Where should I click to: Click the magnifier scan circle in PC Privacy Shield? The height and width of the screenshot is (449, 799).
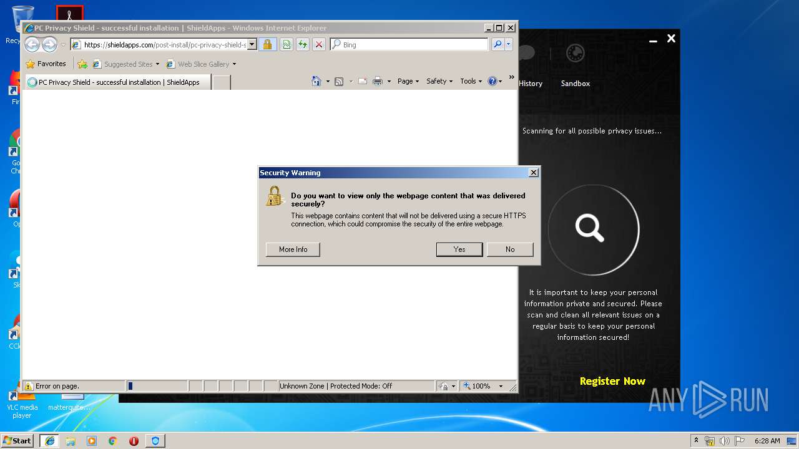(x=594, y=229)
